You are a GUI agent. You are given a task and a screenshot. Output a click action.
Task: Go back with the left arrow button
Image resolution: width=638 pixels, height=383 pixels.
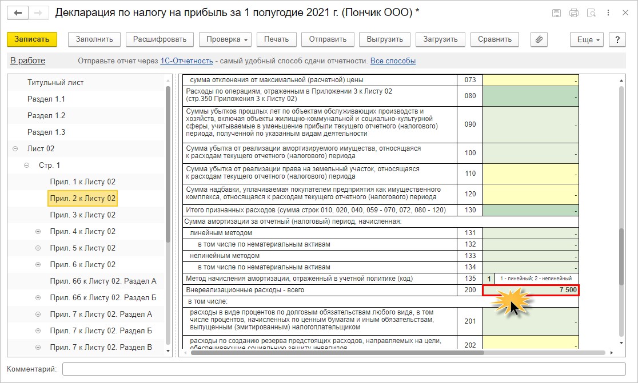[18, 13]
